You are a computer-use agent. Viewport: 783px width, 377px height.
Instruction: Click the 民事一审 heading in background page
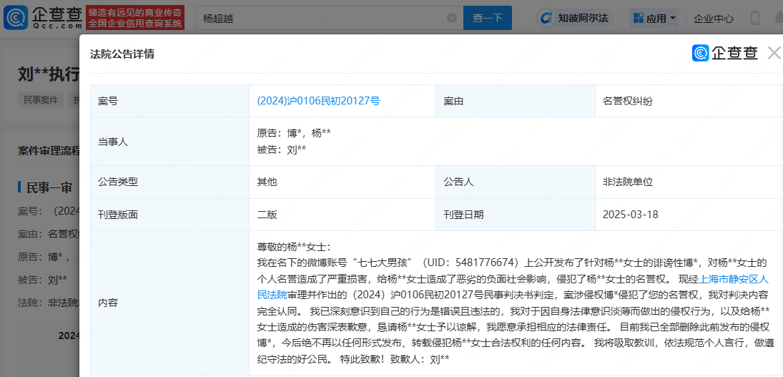coord(49,187)
